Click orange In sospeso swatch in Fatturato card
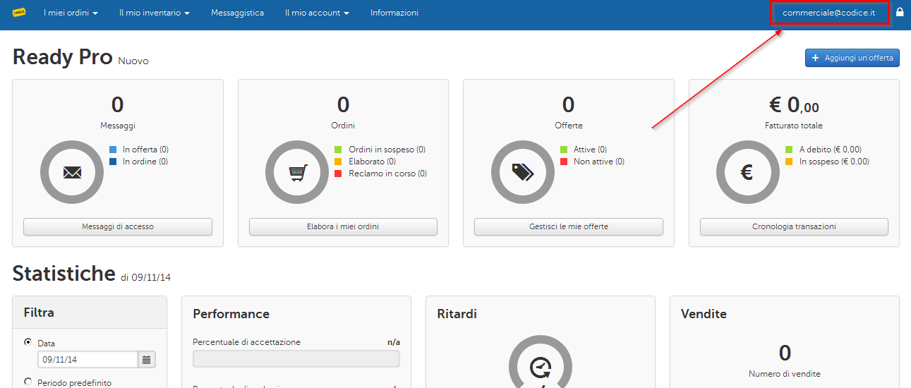The width and height of the screenshot is (911, 388). pos(789,162)
